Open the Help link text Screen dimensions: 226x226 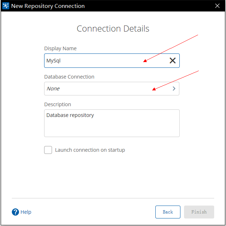coord(26,212)
